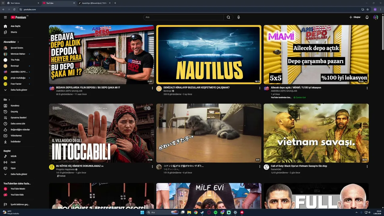Click the page vertical scrollbar
This screenshot has width=384, height=216.
pyautogui.click(x=382, y=33)
